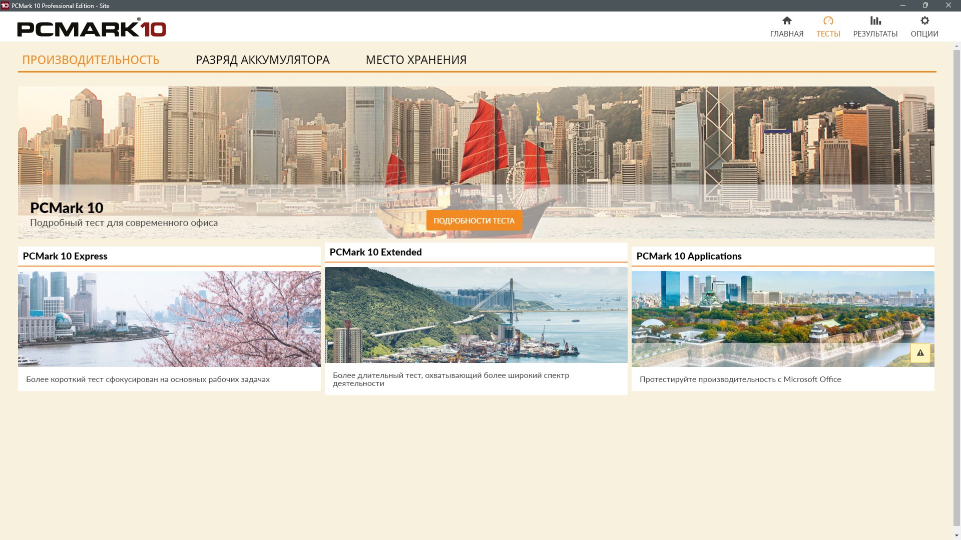Open the PCMark 10 Extended title
The image size is (961, 540).
click(375, 252)
